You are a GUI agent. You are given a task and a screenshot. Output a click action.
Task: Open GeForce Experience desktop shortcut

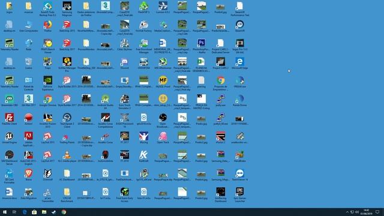pyautogui.click(x=48, y=80)
